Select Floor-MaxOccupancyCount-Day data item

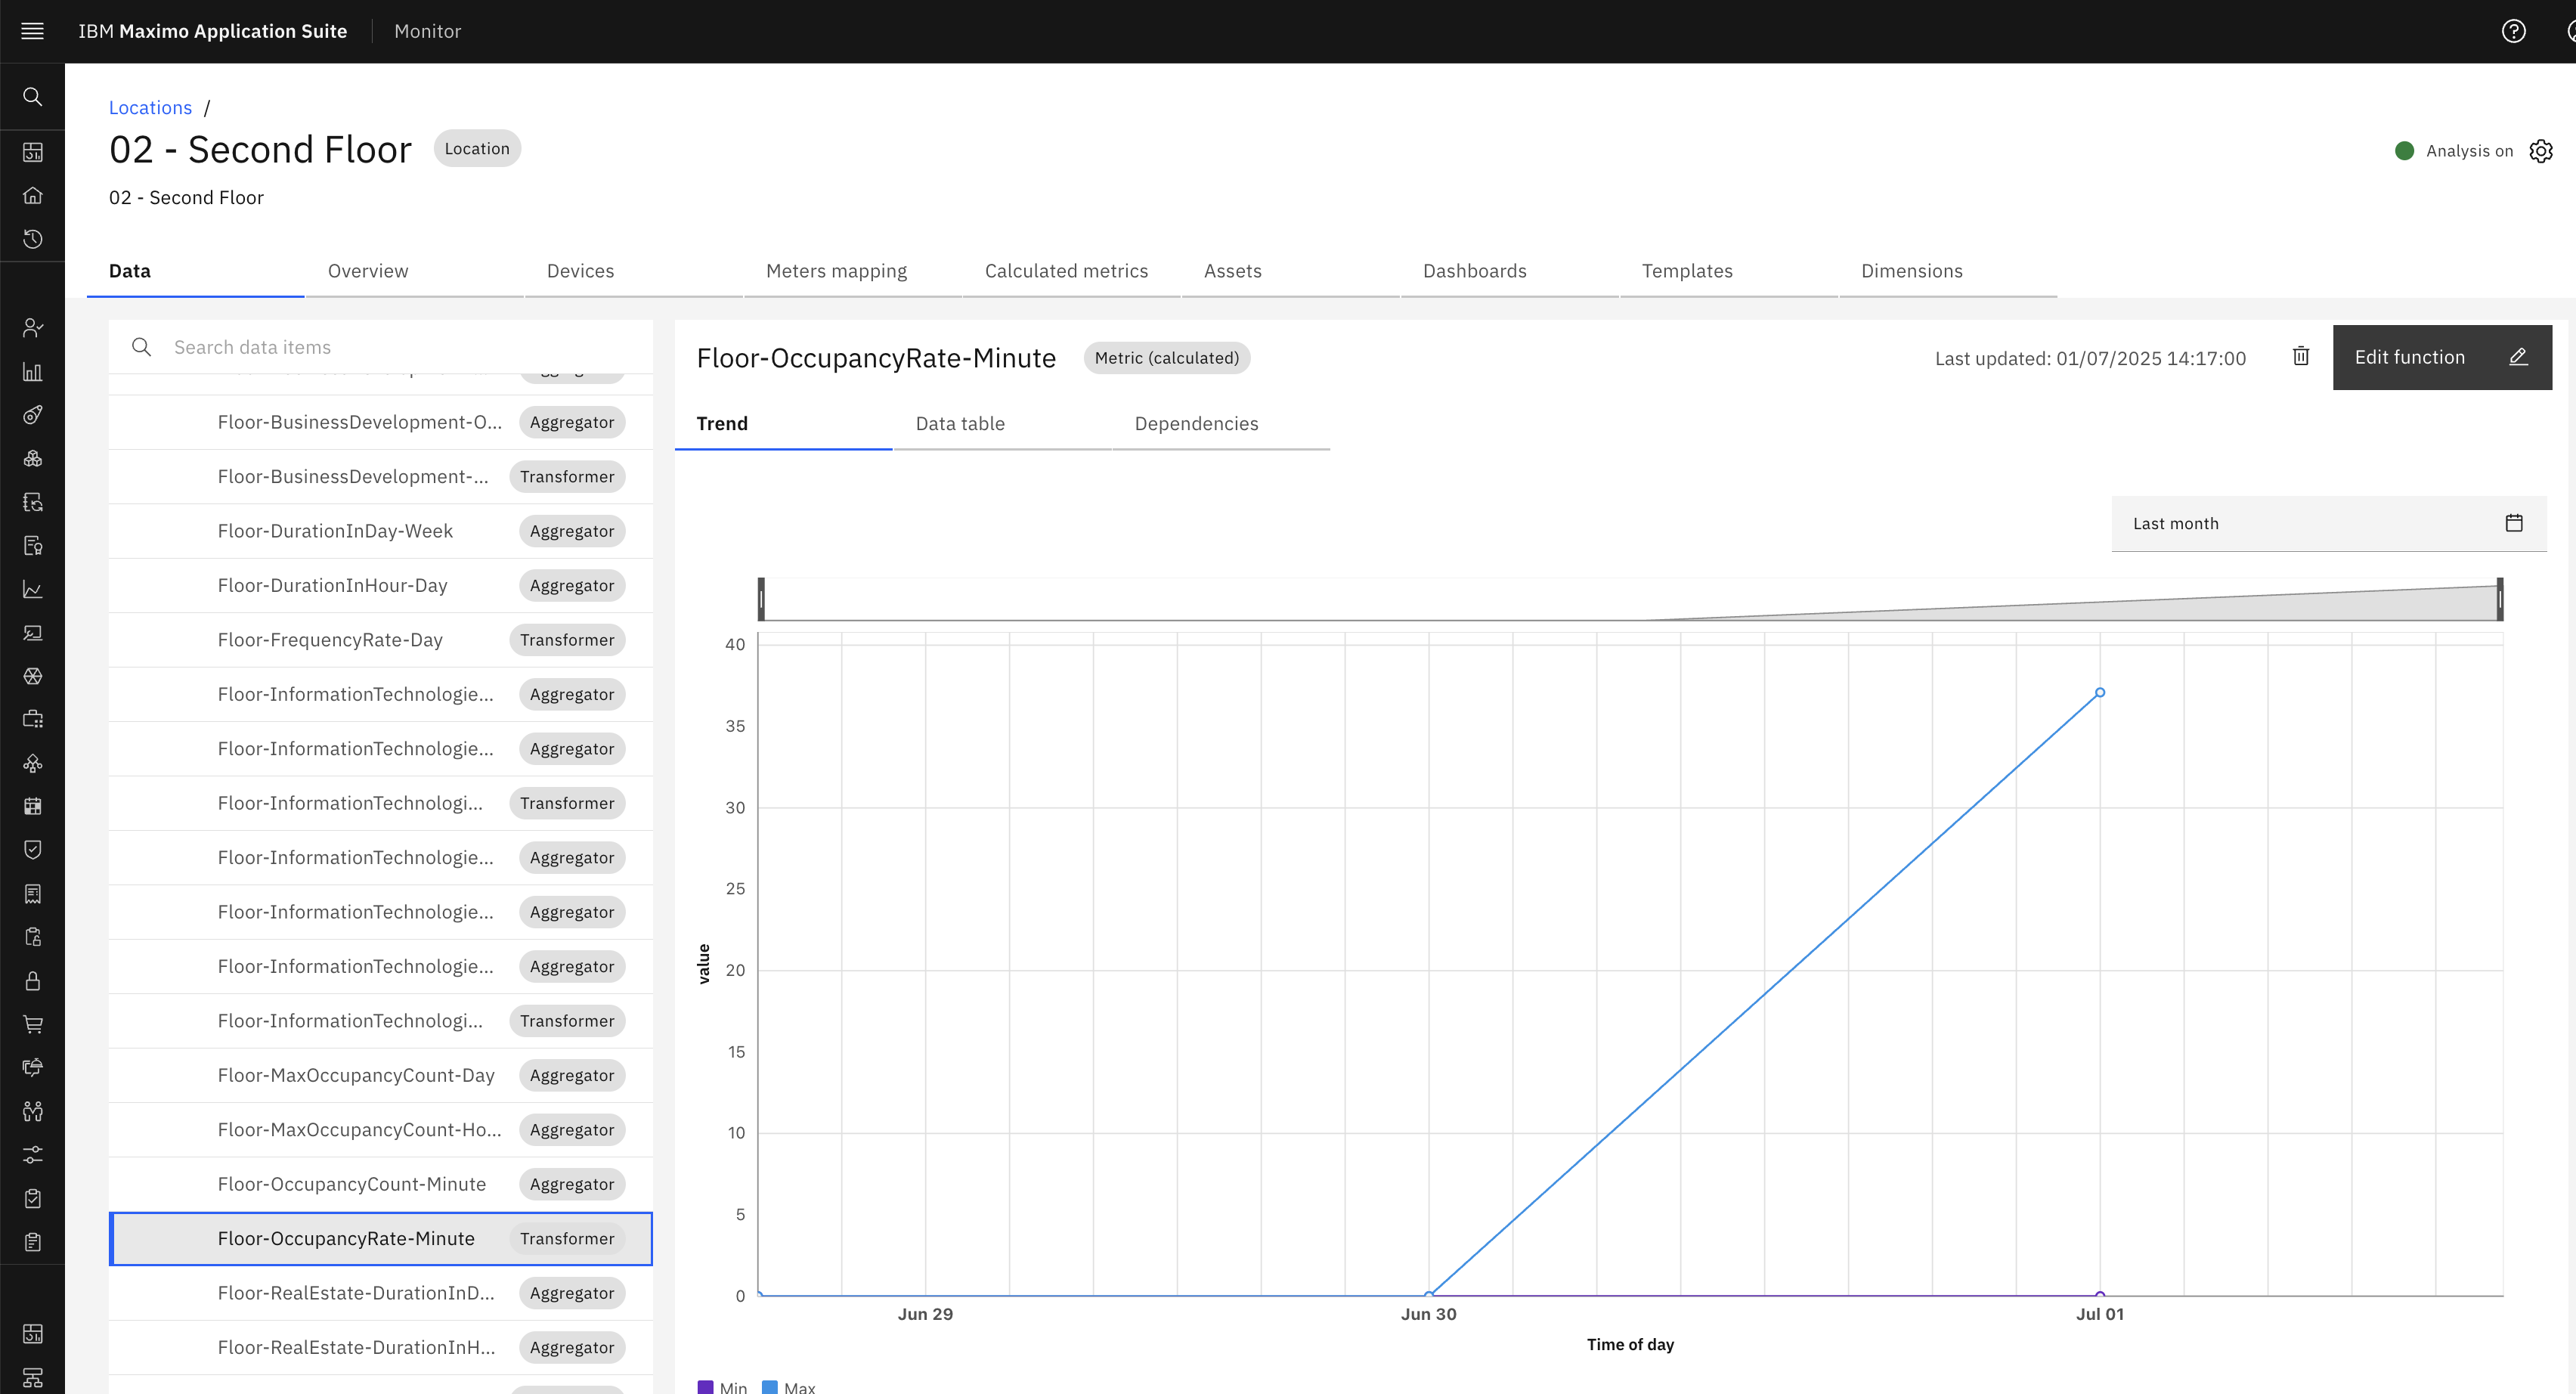click(380, 1075)
